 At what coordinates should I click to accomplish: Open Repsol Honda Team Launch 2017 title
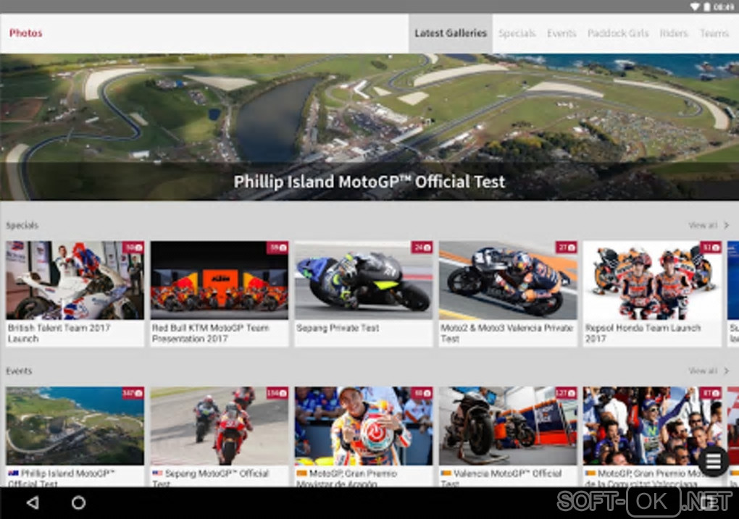643,333
